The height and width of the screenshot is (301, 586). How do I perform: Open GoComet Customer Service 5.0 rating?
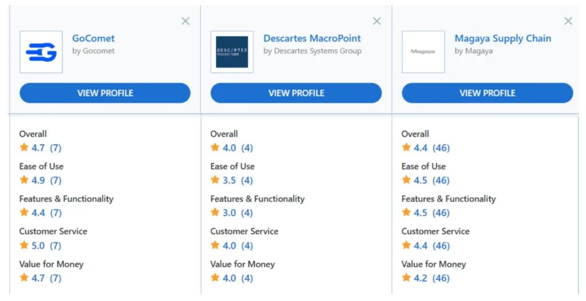46,246
